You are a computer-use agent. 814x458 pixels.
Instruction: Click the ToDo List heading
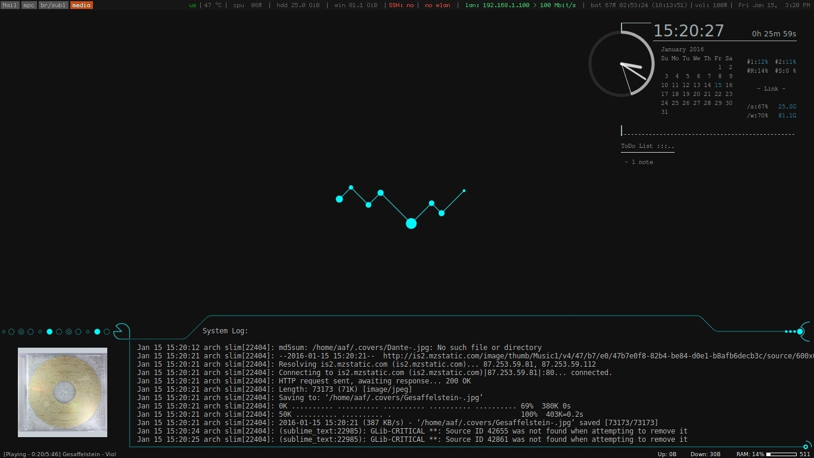[x=648, y=146]
